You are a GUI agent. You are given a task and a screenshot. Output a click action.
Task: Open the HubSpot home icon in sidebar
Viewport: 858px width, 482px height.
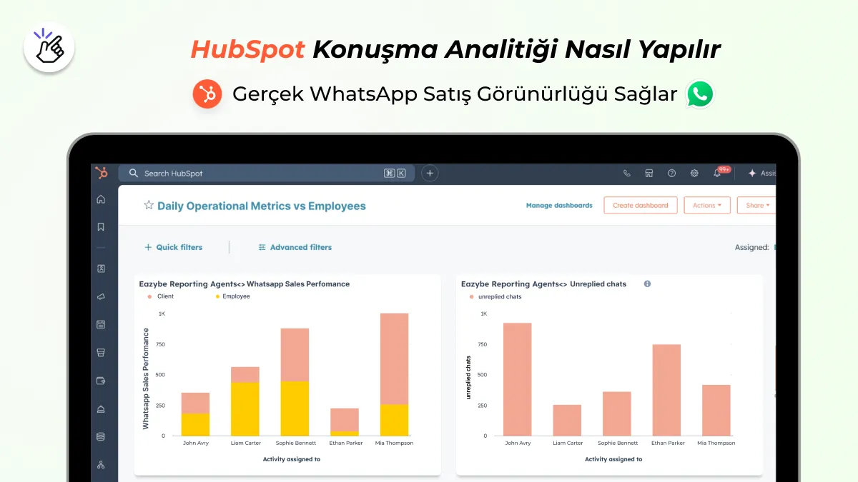(101, 199)
